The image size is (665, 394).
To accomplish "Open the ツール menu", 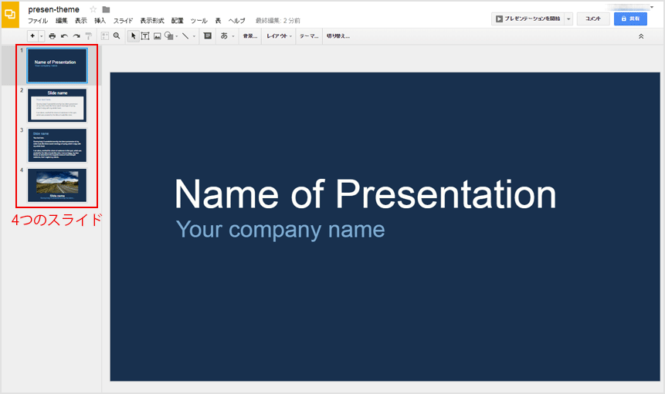I will 198,20.
